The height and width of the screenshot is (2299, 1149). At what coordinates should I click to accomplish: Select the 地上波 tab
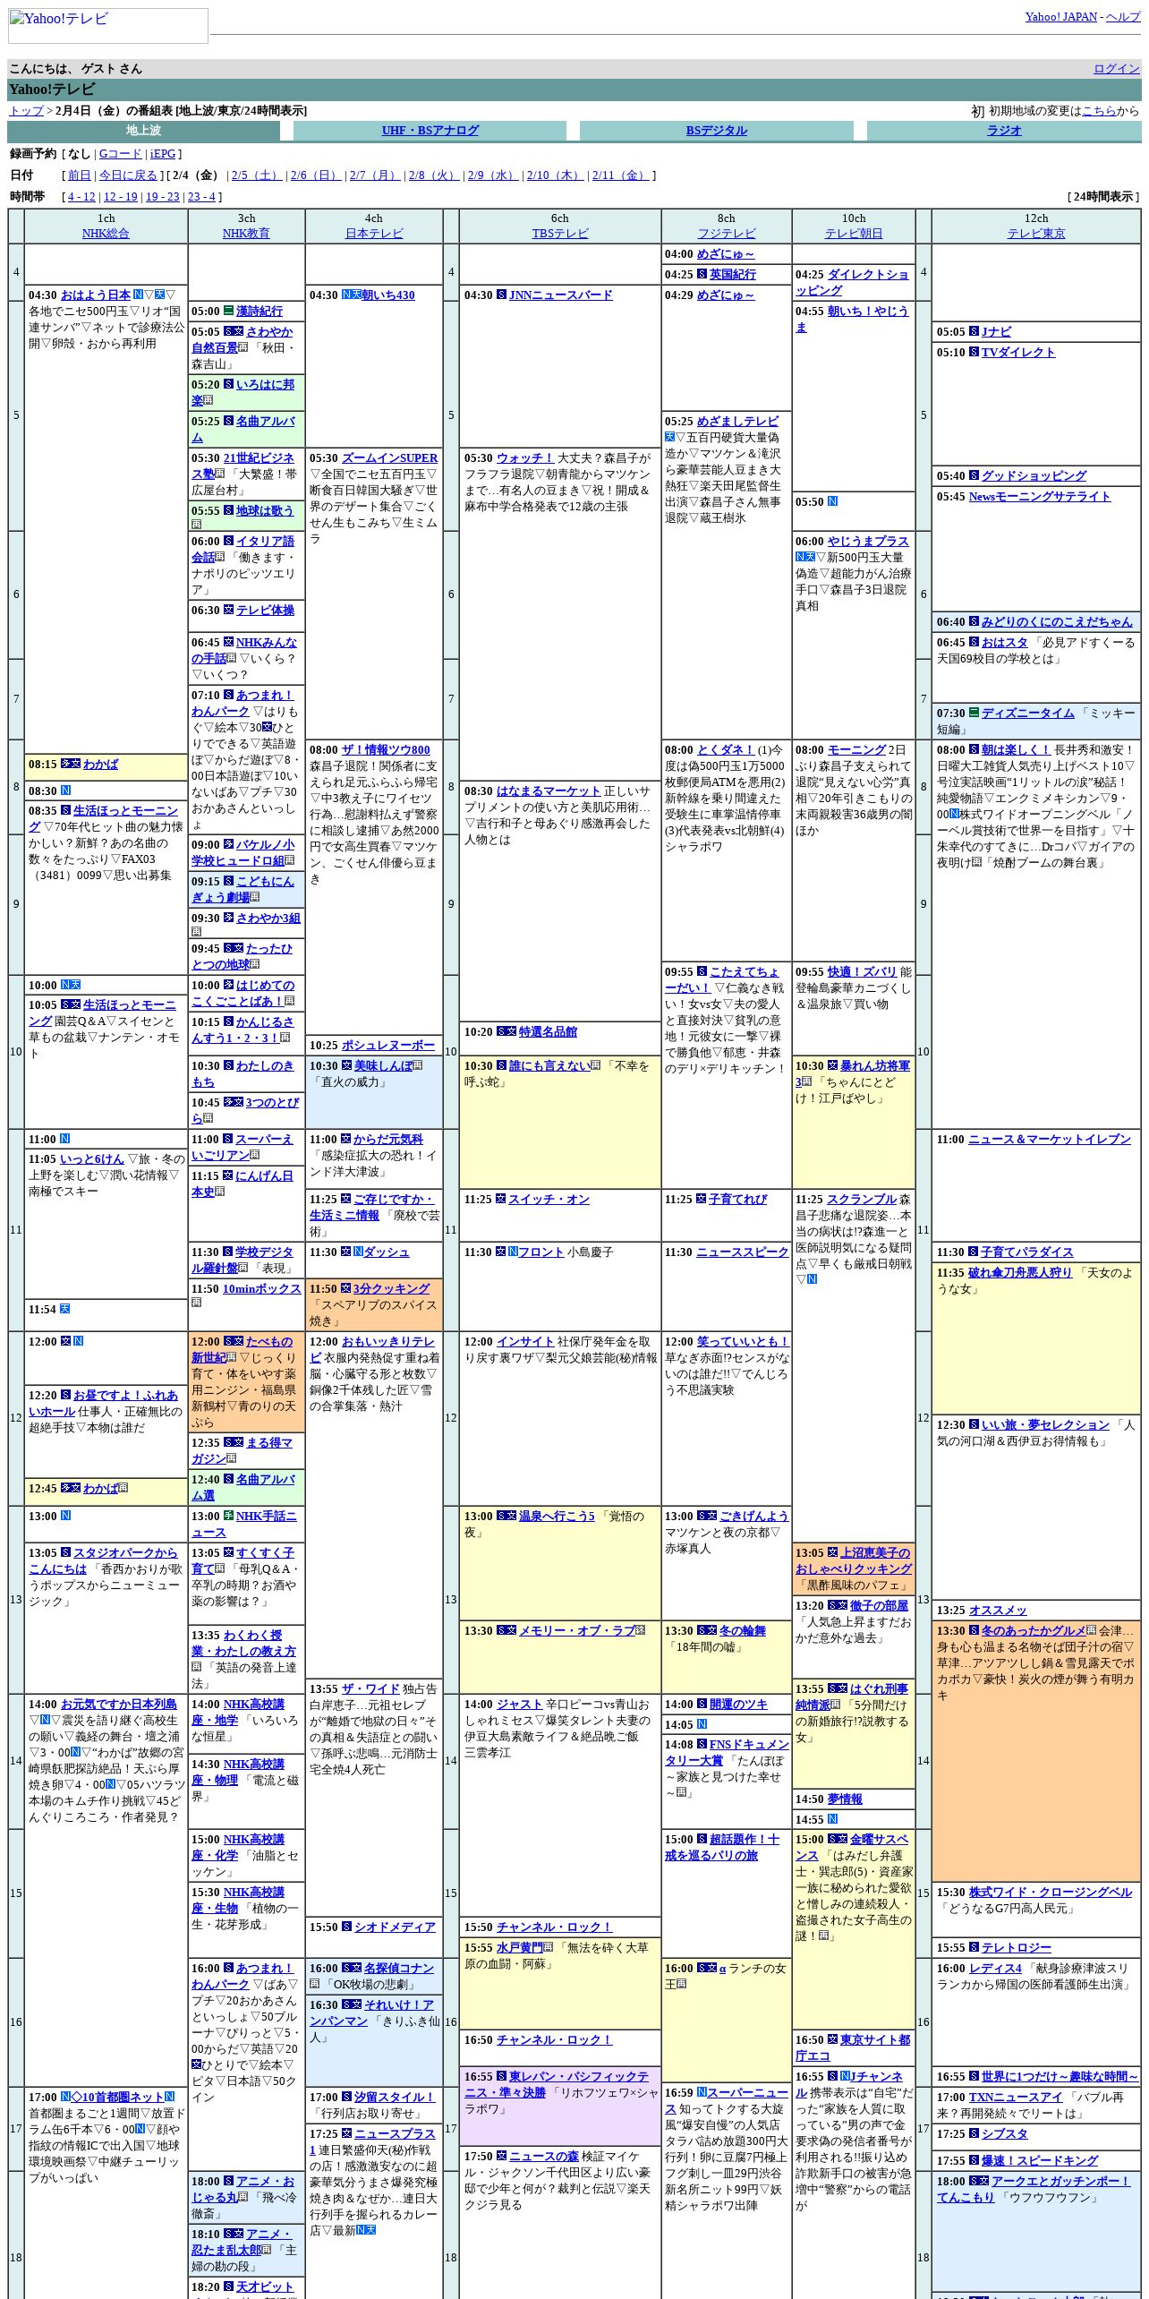pyautogui.click(x=143, y=131)
